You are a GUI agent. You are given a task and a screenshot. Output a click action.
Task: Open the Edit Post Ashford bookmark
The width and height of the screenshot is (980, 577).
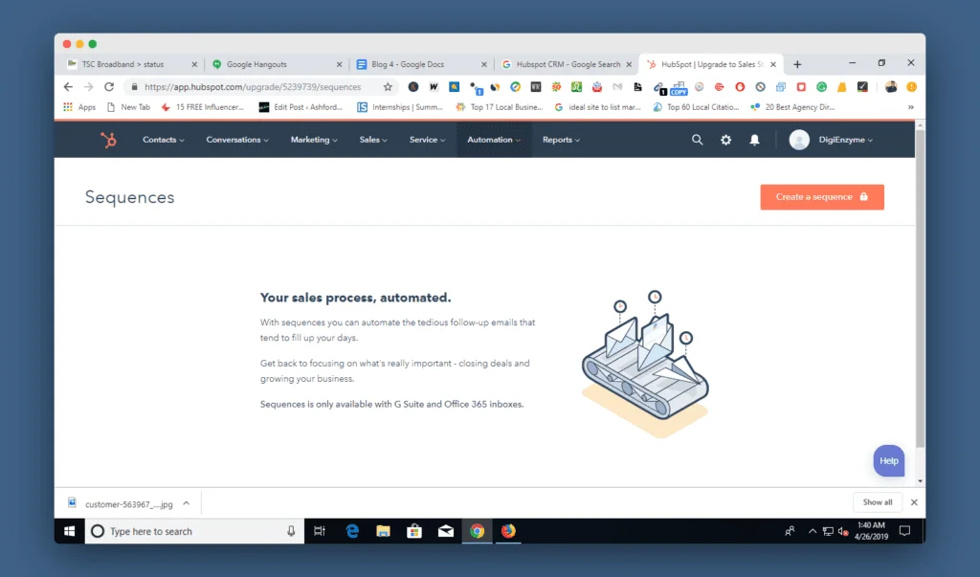[x=301, y=107]
